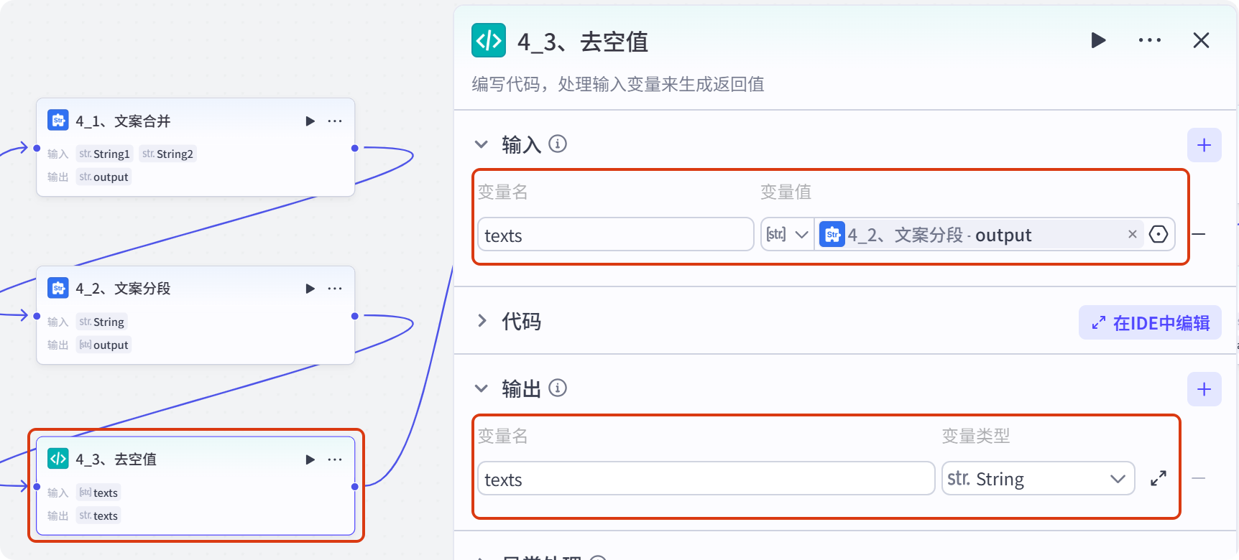Add a new output variable with plus
This screenshot has width=1239, height=560.
point(1205,389)
